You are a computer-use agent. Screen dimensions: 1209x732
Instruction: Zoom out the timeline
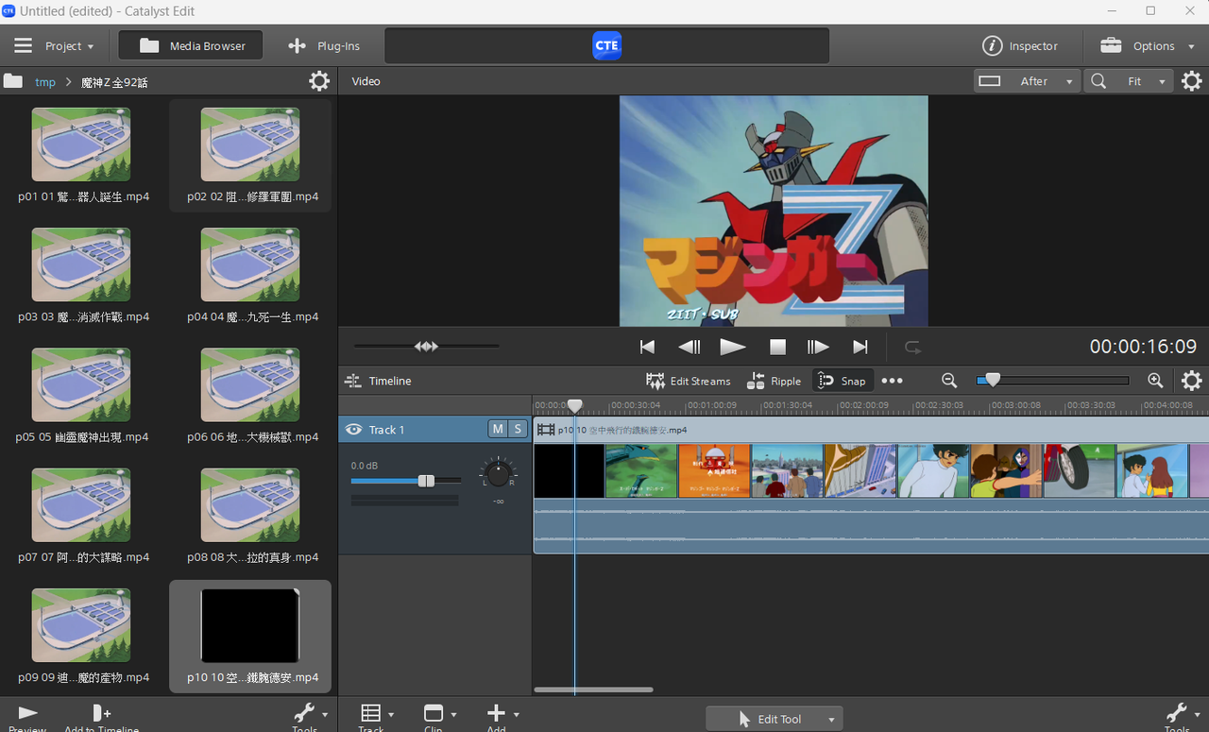pyautogui.click(x=949, y=381)
